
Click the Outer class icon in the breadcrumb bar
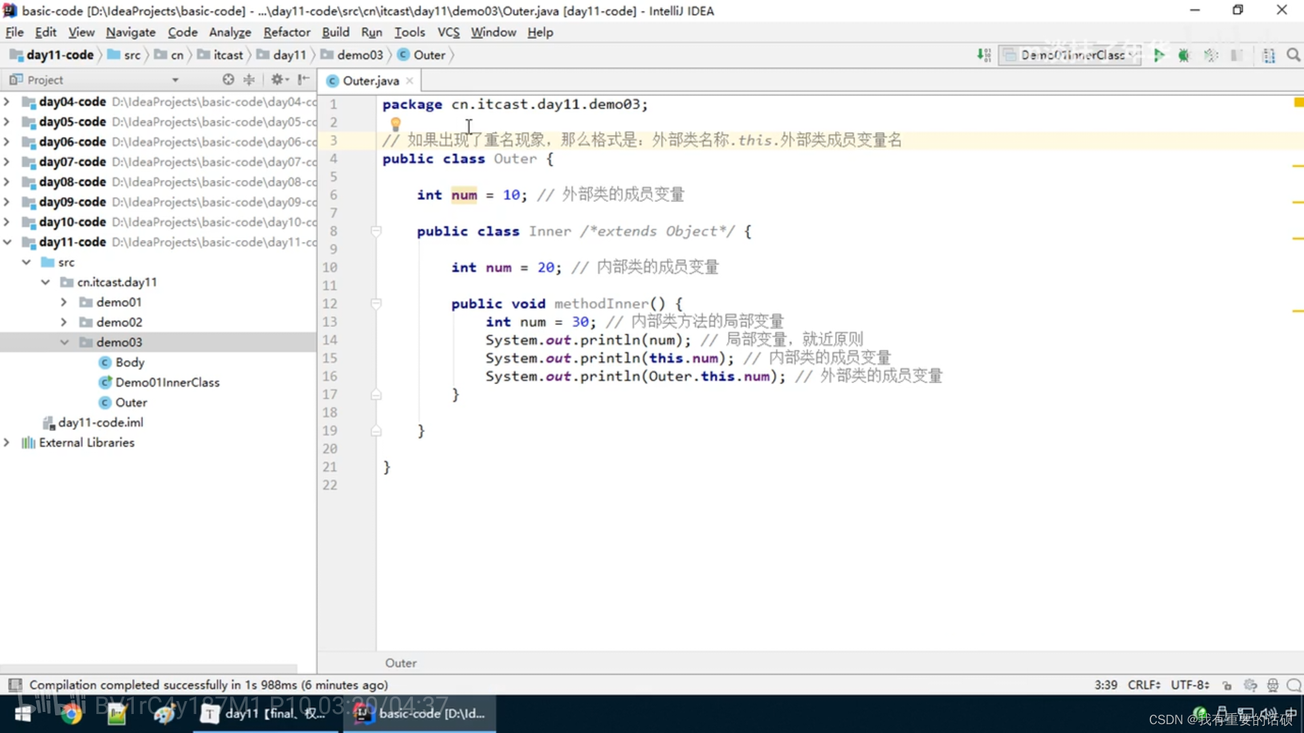pos(403,55)
